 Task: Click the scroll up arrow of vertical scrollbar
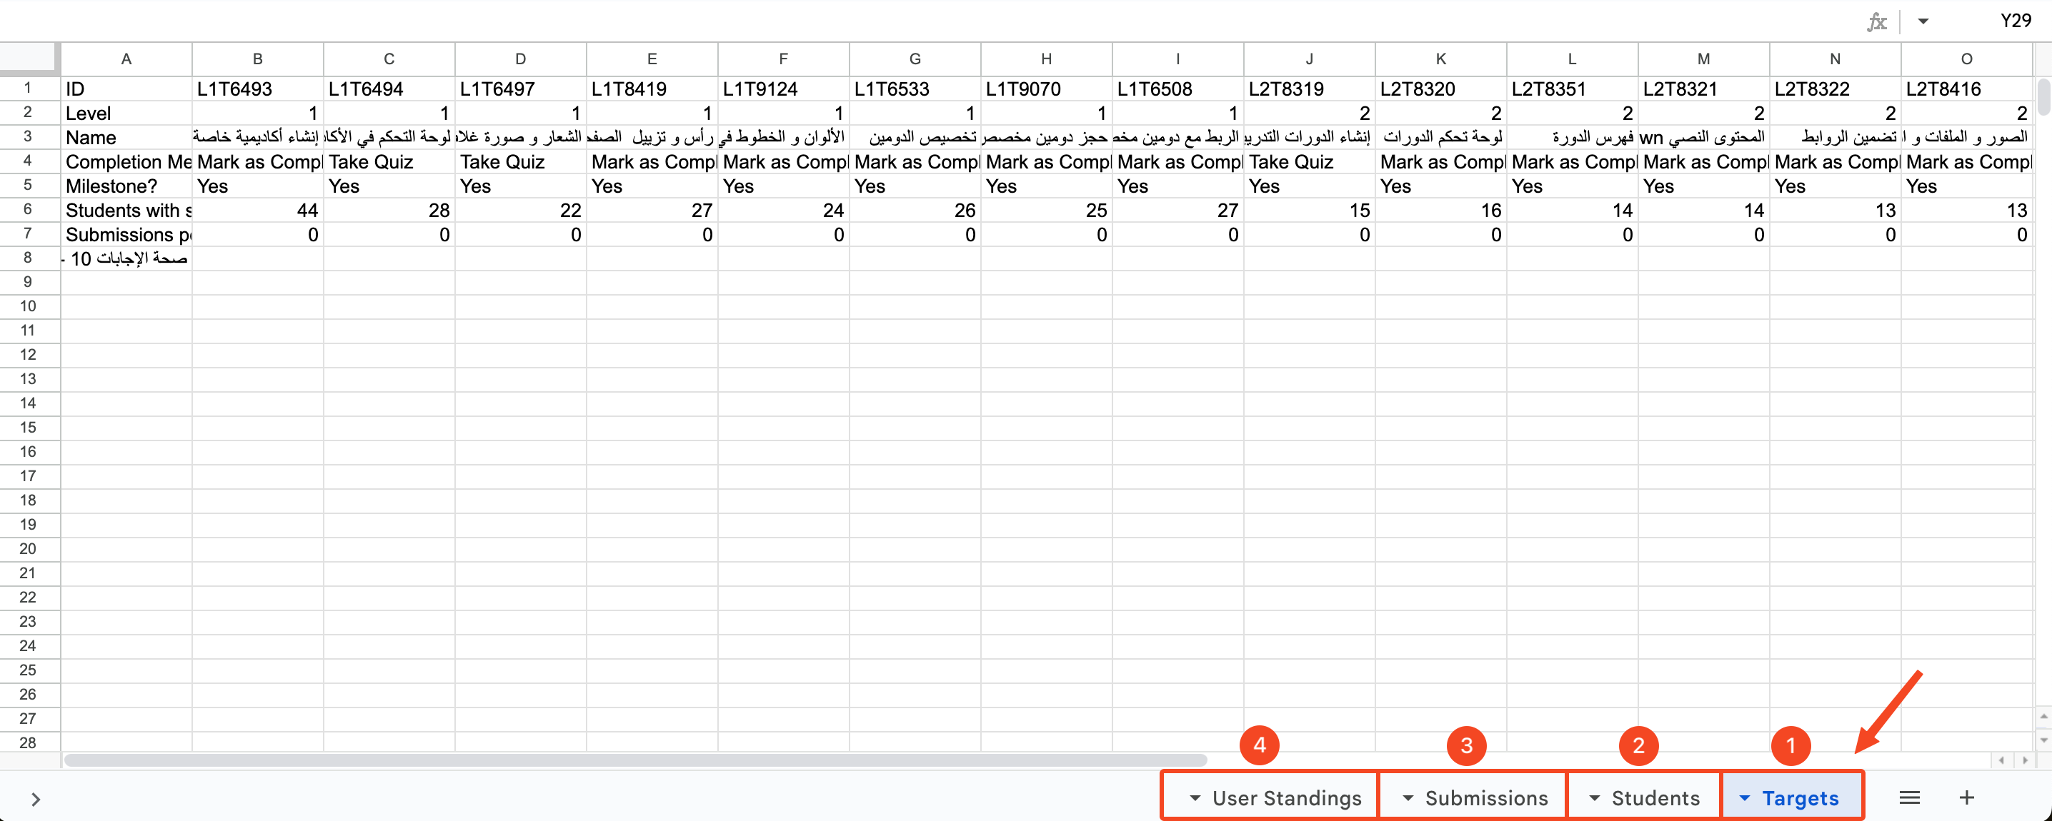coord(2043,717)
